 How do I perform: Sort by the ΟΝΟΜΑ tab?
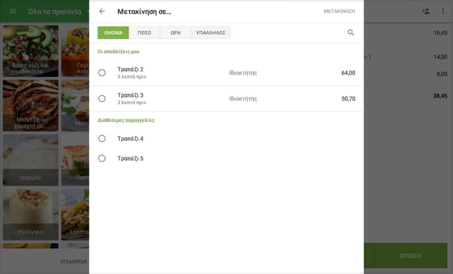[113, 33]
